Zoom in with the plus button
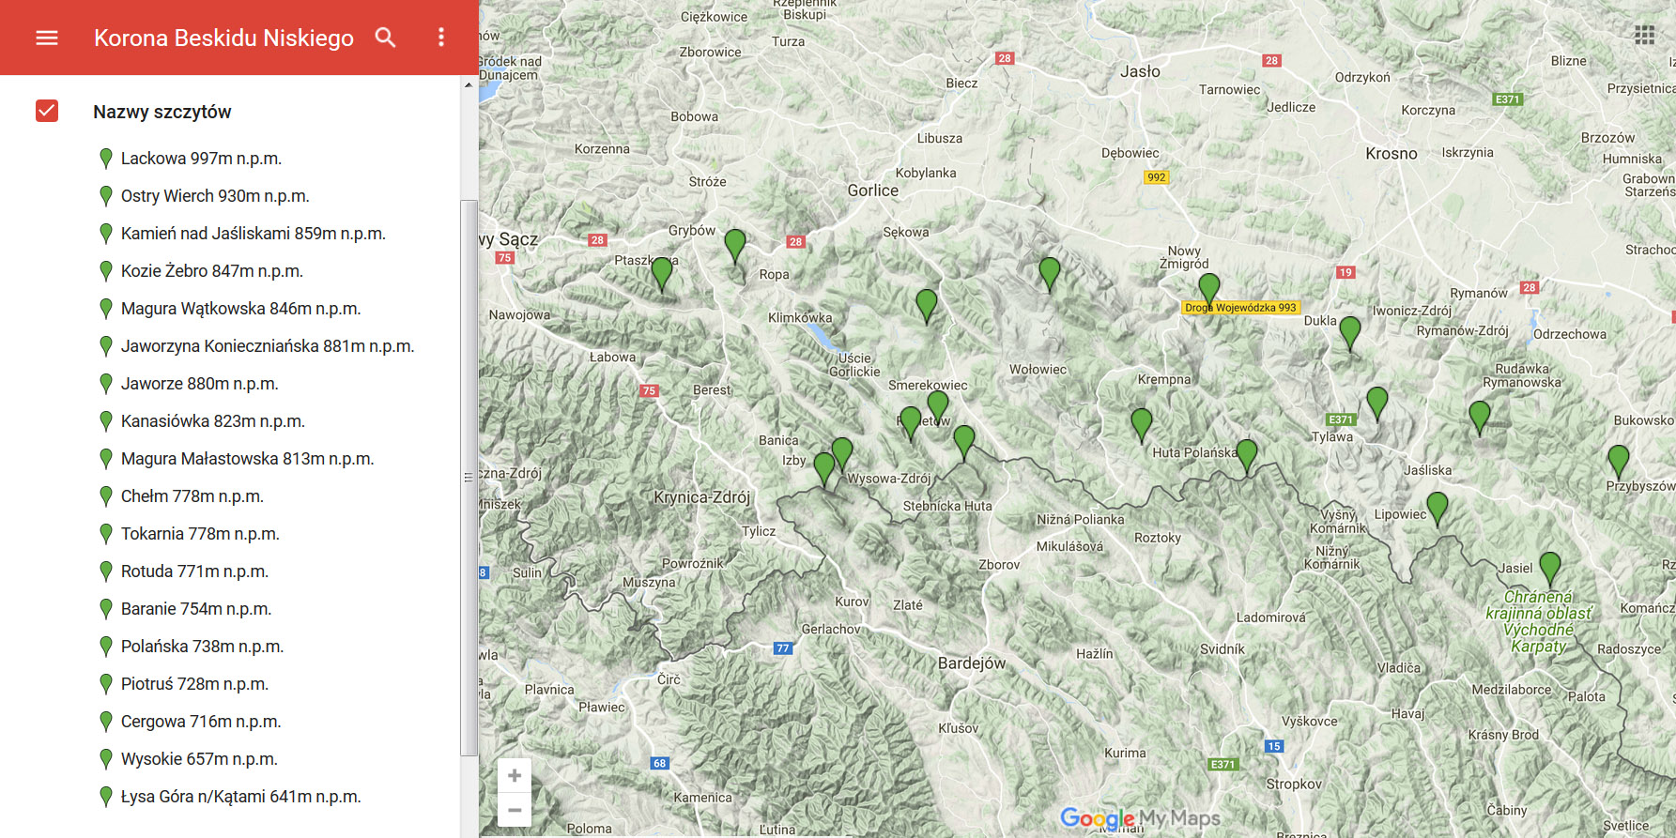 coord(515,775)
